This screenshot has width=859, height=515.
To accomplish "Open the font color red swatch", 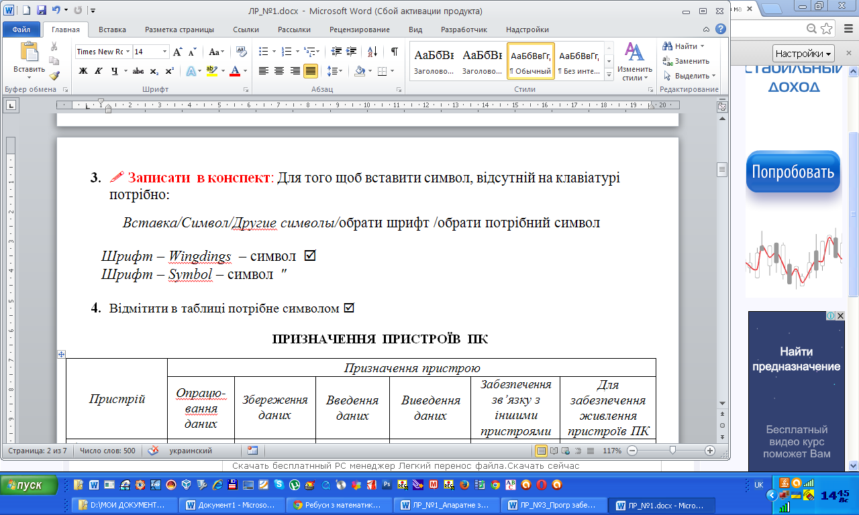I will point(235,71).
